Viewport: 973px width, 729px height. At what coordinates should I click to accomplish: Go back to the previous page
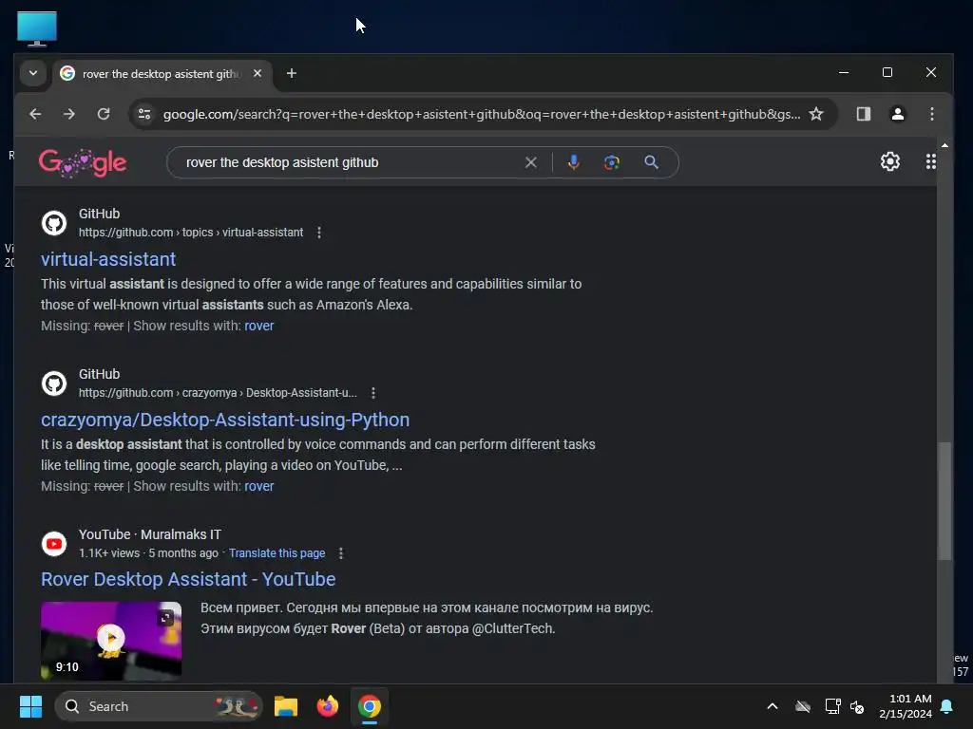[x=35, y=114]
